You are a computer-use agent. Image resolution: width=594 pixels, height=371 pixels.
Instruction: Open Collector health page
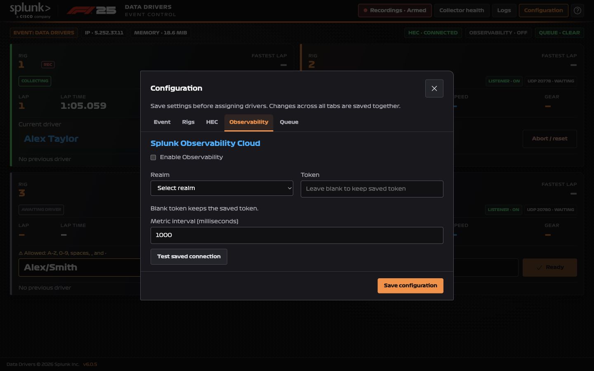(462, 10)
